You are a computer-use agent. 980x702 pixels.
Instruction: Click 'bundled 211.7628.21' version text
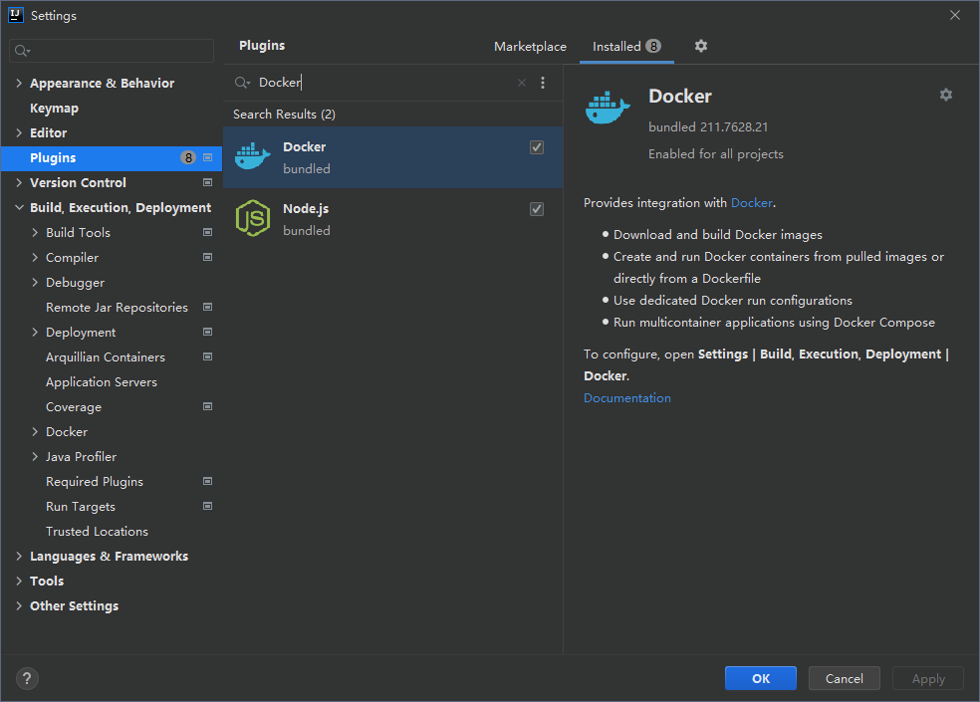tap(708, 126)
